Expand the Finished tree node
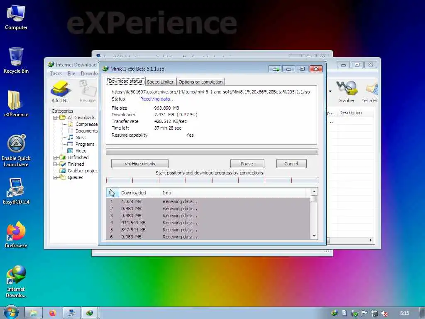 click(x=55, y=164)
